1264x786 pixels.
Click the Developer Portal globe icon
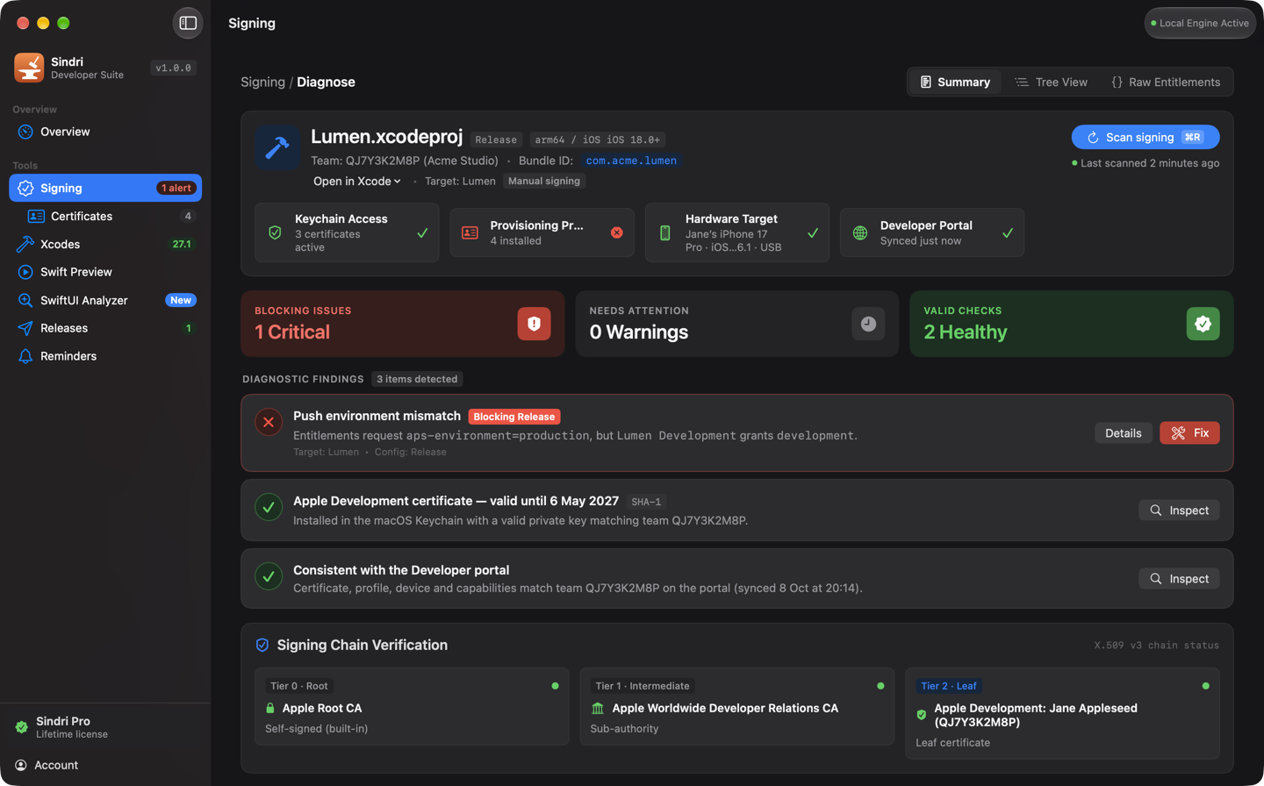(860, 232)
